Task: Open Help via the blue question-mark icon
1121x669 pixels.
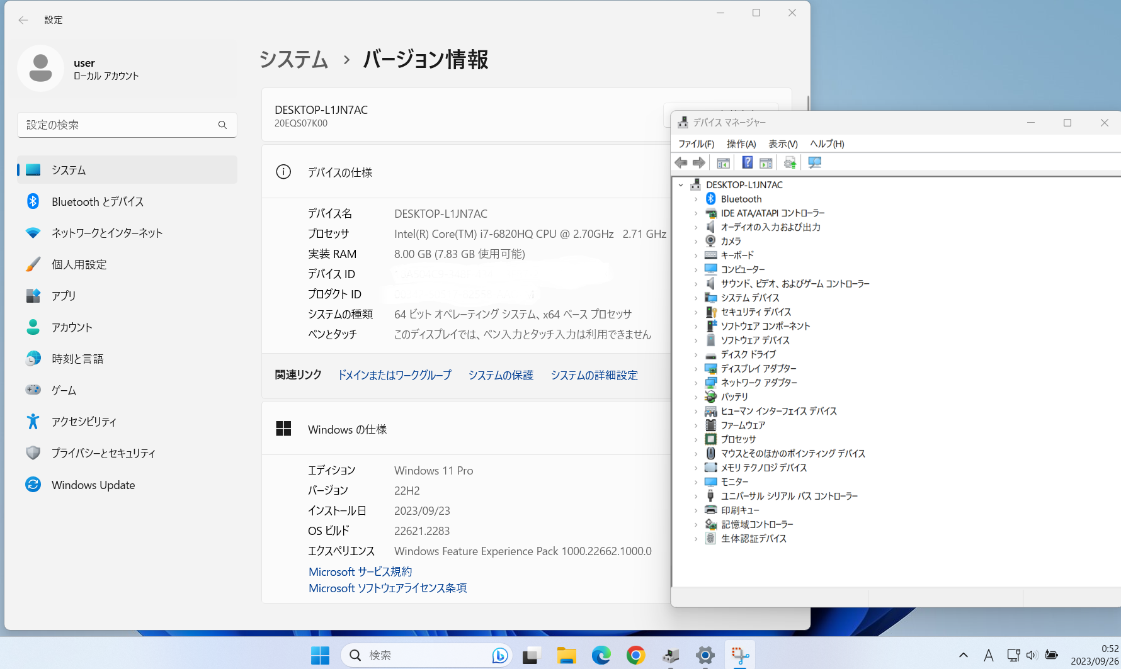Action: pos(747,163)
